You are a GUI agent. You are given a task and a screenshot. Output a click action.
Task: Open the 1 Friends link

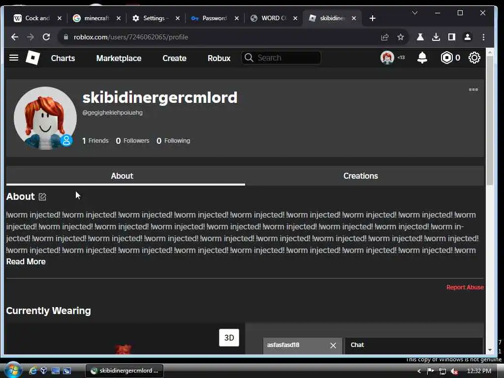click(x=95, y=141)
